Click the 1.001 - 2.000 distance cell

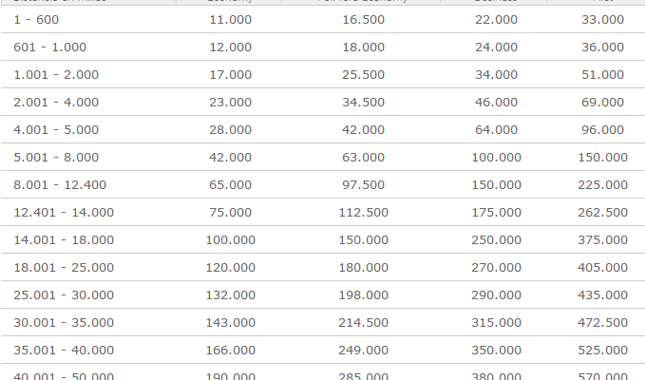point(56,75)
